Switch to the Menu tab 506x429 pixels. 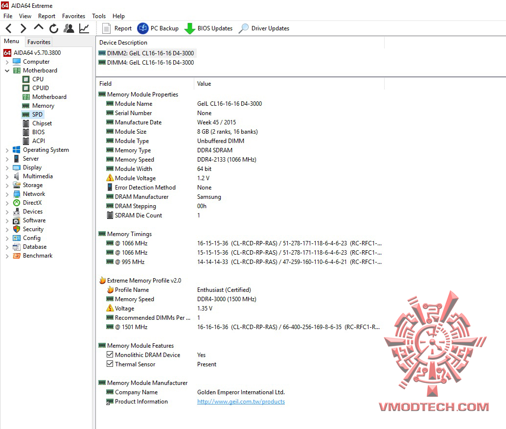pyautogui.click(x=12, y=41)
